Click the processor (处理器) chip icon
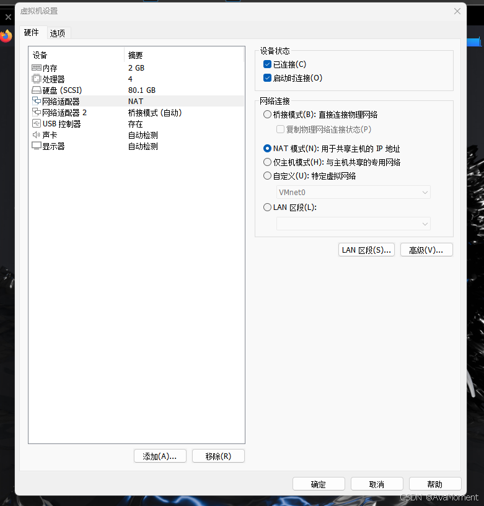 coord(37,79)
